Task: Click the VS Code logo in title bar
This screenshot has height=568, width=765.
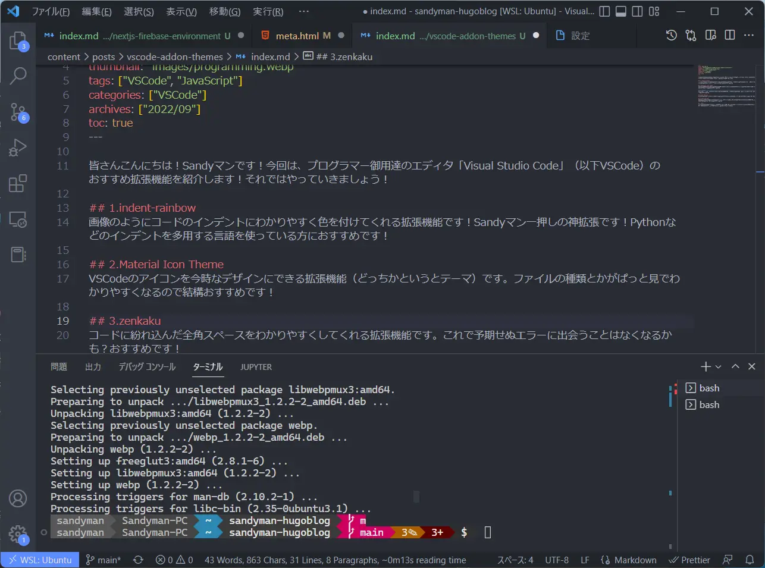Action: 13,11
